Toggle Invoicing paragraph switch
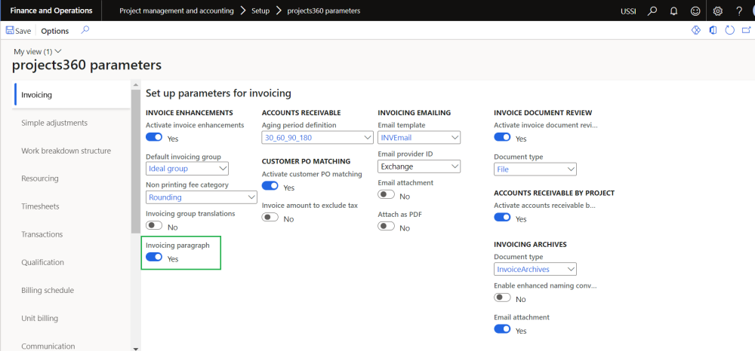 (x=154, y=258)
